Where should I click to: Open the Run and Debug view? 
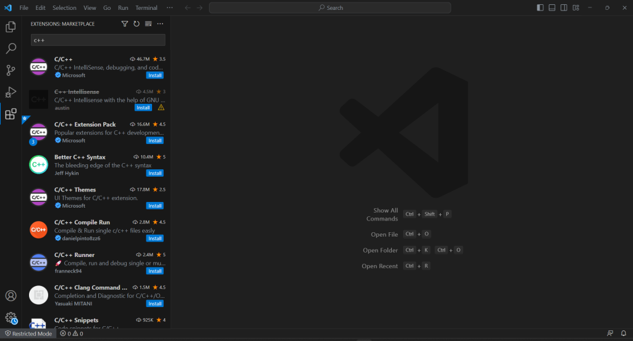click(x=11, y=92)
